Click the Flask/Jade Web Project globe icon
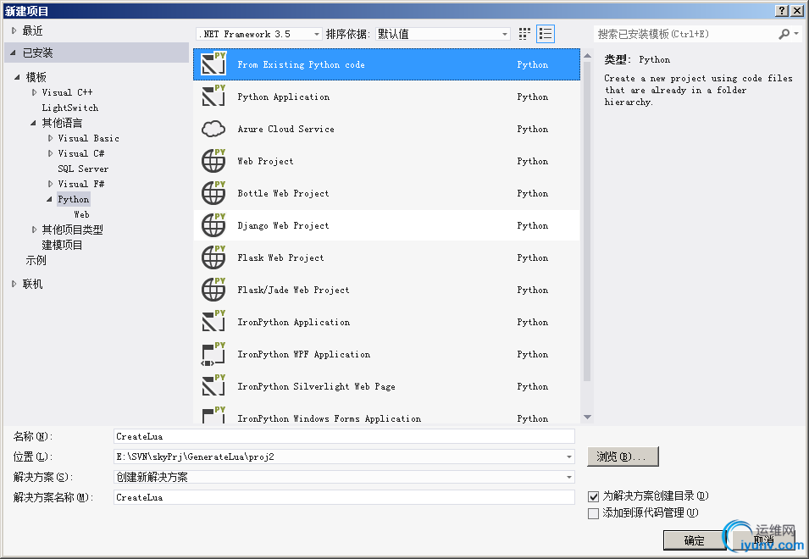This screenshot has height=559, width=809. (213, 290)
